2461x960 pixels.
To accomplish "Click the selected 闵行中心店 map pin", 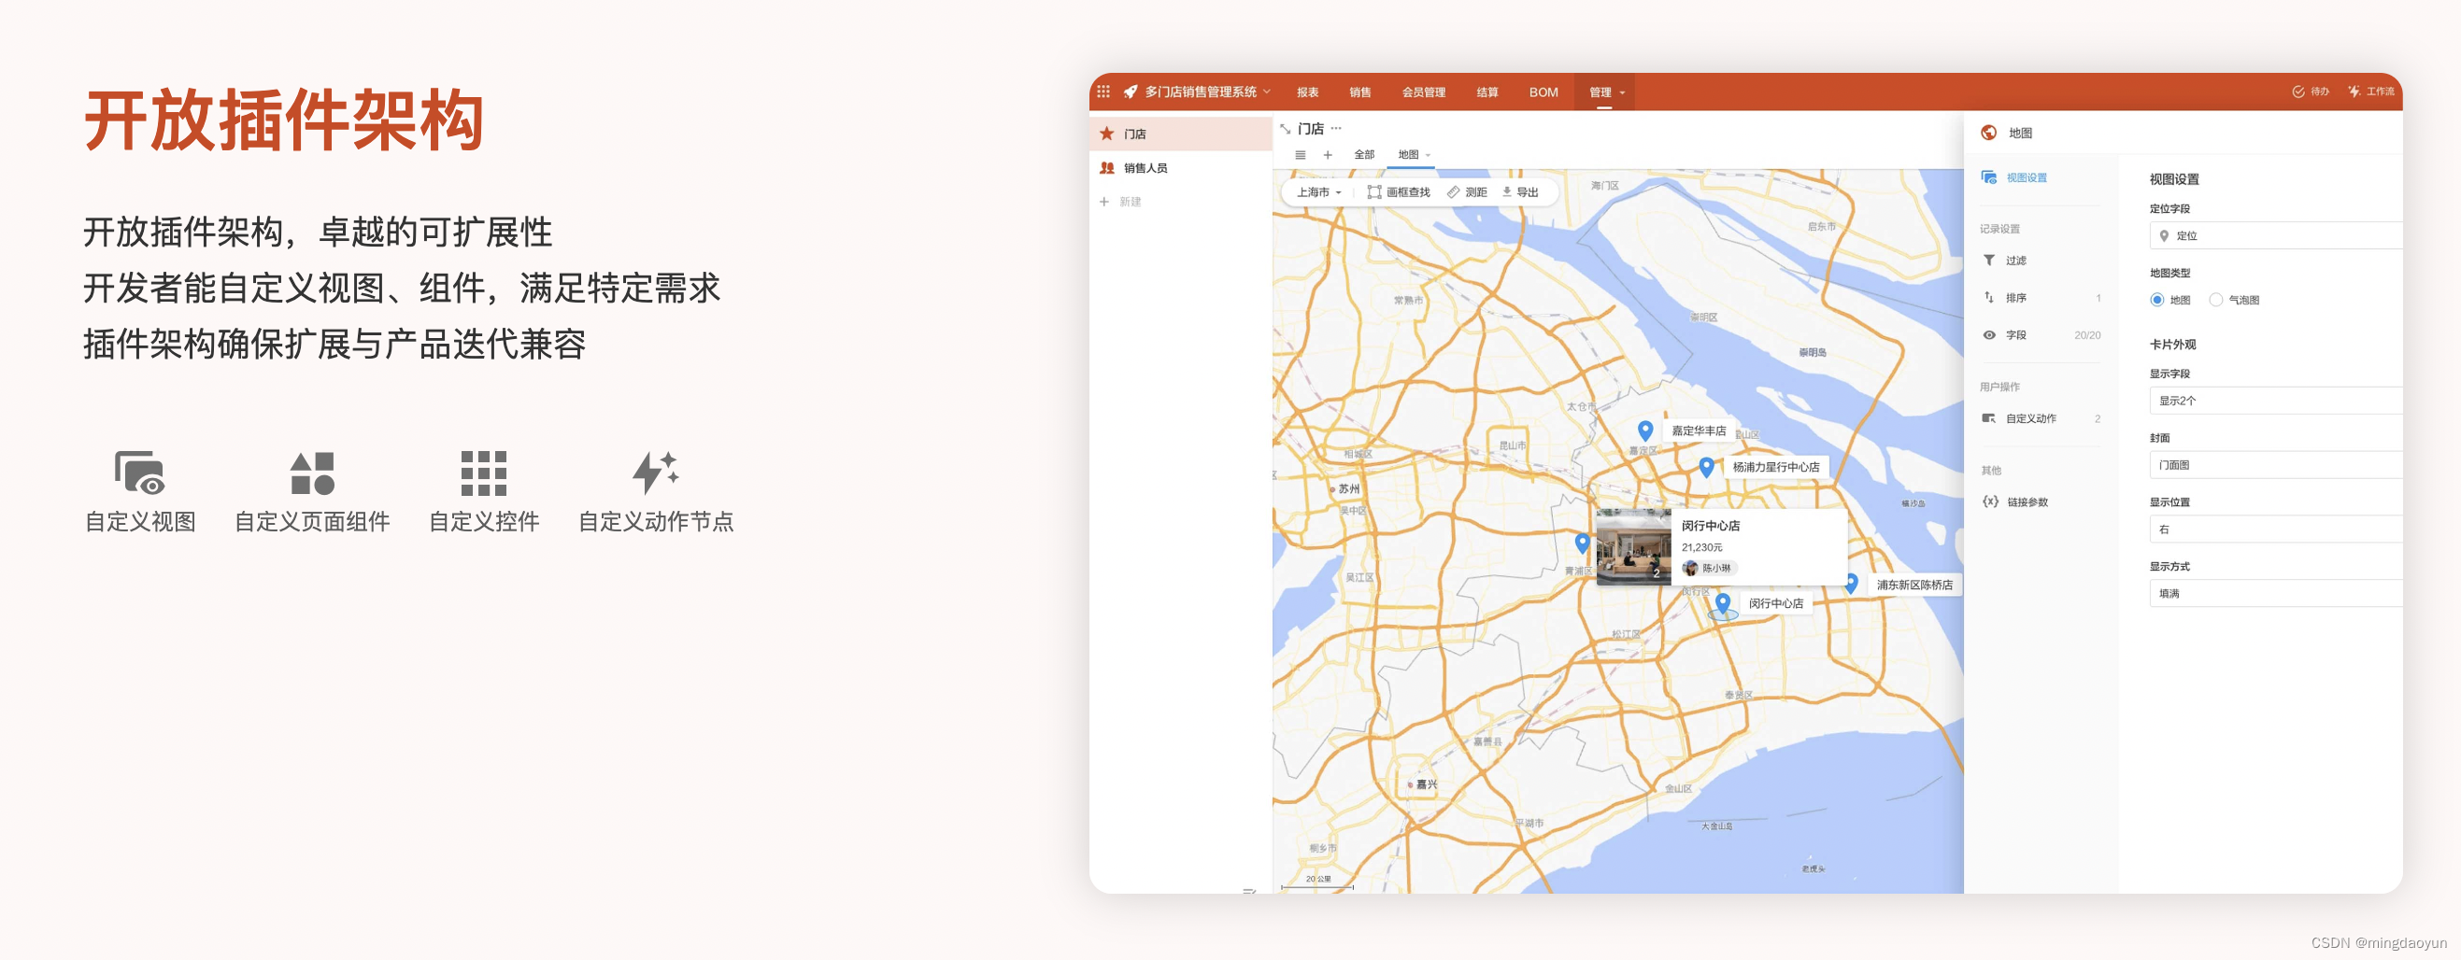I will pos(1723,603).
